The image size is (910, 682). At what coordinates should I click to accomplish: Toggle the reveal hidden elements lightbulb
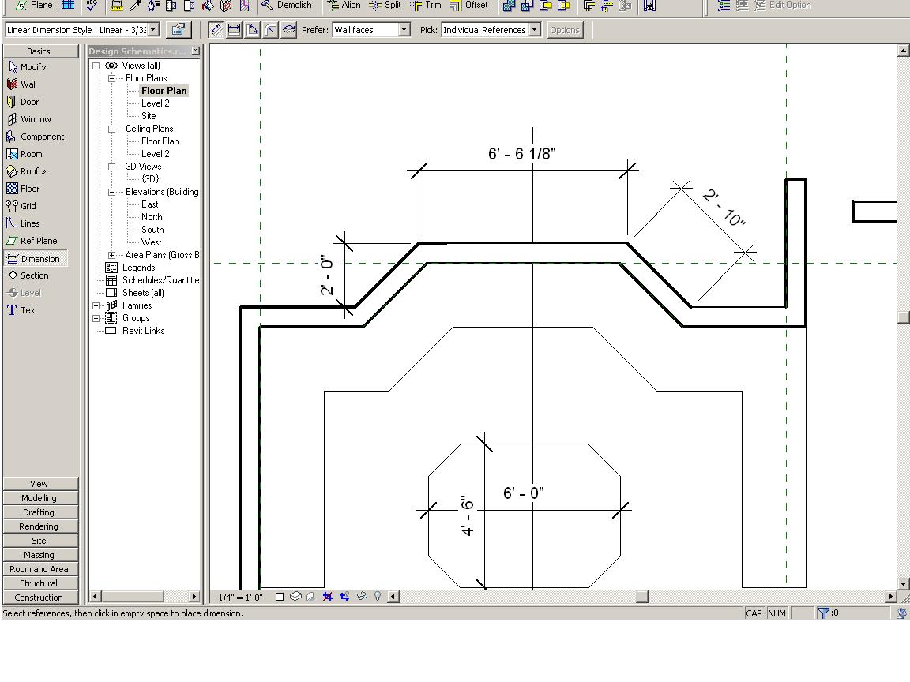378,596
